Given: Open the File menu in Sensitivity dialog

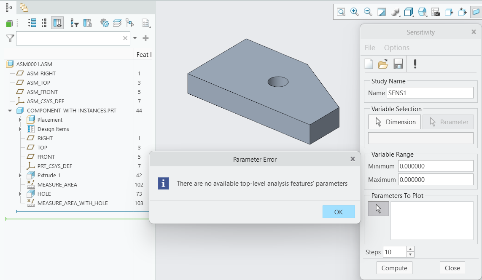Looking at the screenshot, I should click(370, 48).
